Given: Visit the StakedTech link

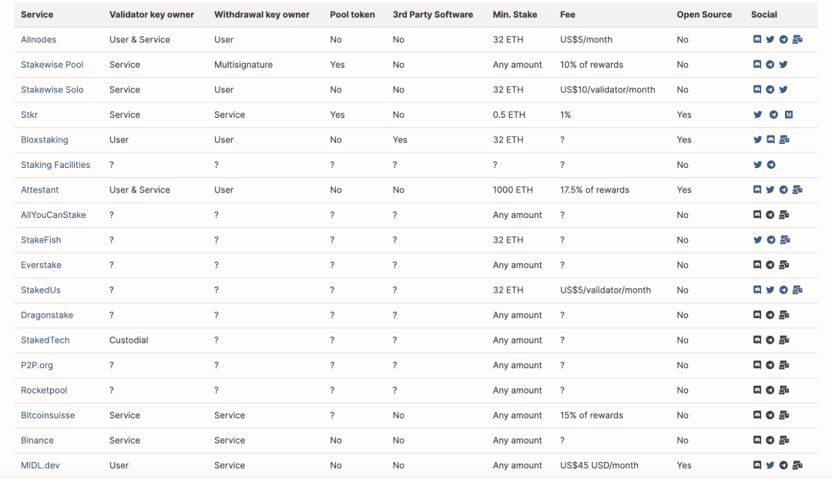Looking at the screenshot, I should coord(45,340).
